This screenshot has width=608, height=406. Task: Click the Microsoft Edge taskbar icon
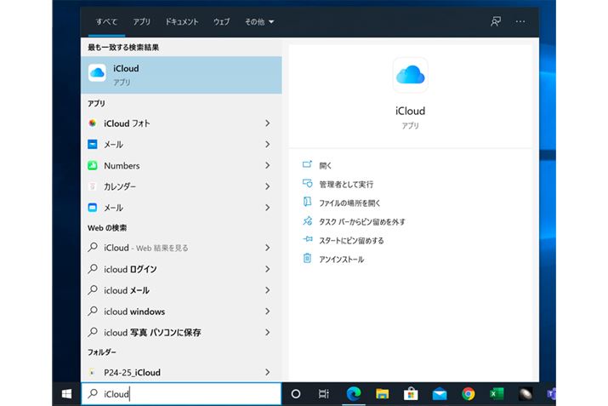pos(354,394)
